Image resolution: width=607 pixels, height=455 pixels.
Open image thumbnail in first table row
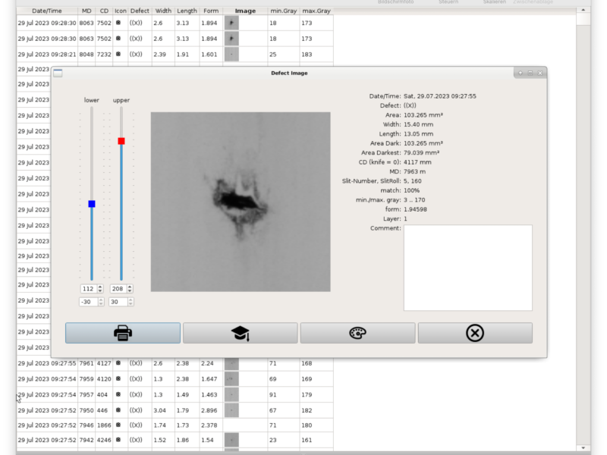click(232, 24)
